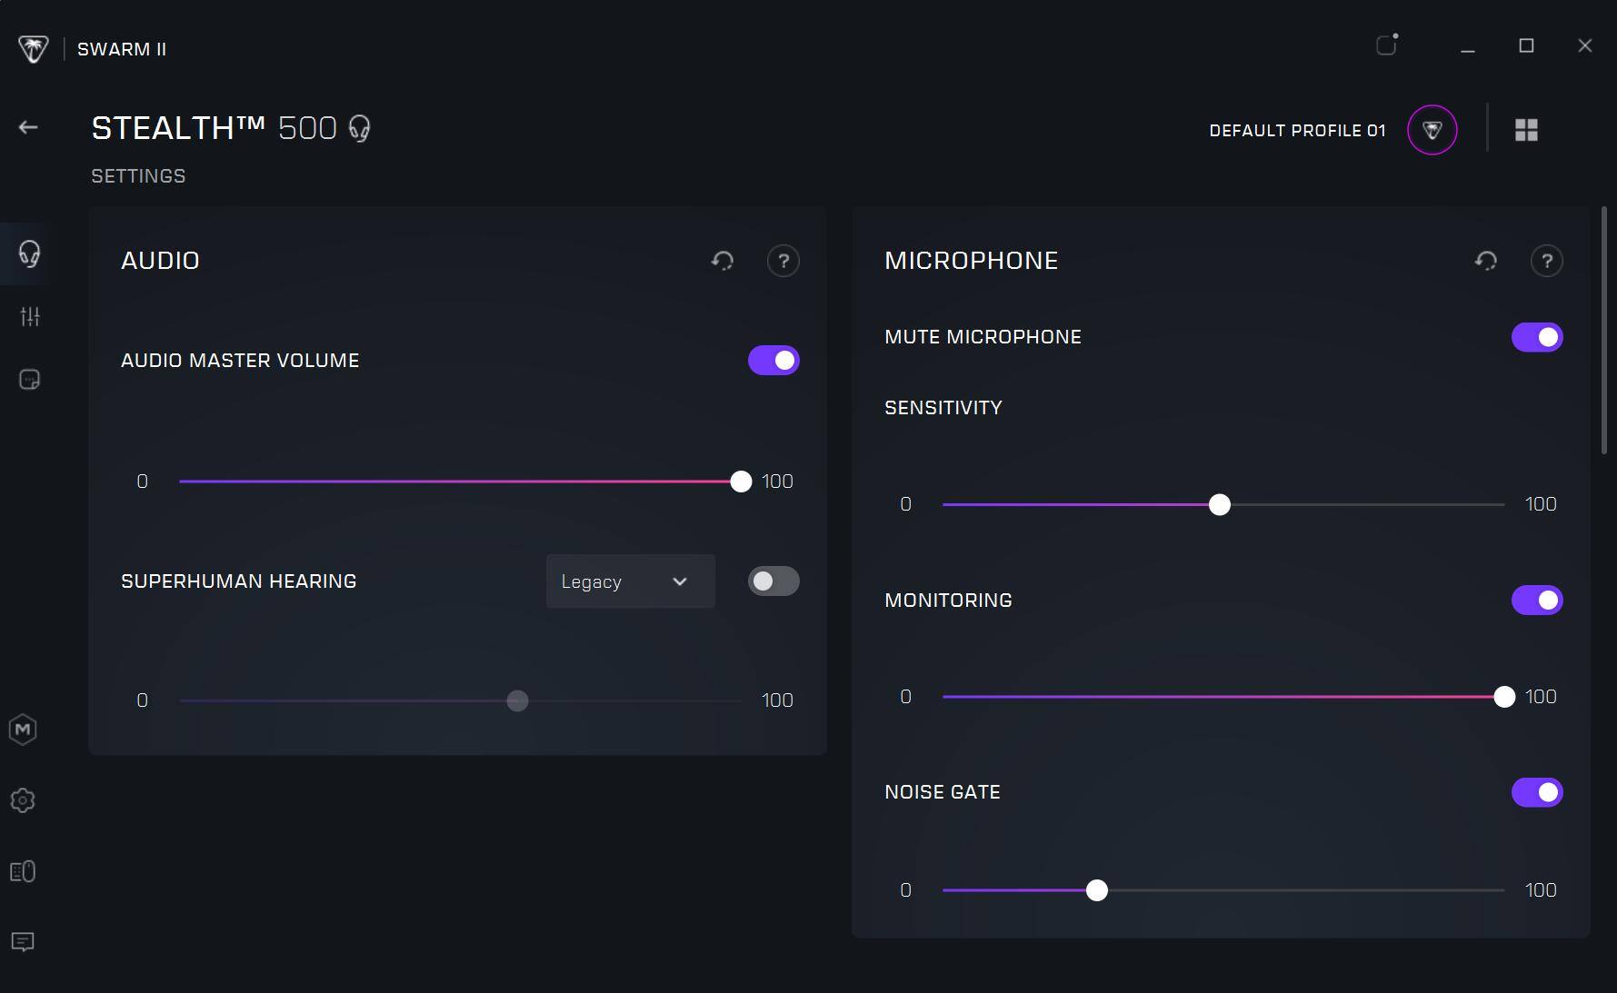Reset the Microphone section settings
This screenshot has width=1617, height=993.
(x=1486, y=261)
